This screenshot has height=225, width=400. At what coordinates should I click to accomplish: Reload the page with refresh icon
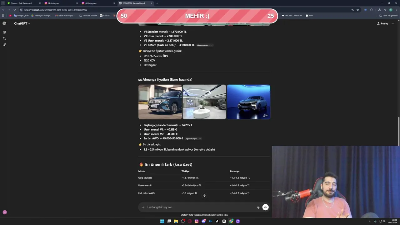[x=14, y=10]
